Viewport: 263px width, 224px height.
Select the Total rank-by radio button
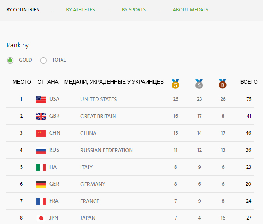[x=44, y=60]
